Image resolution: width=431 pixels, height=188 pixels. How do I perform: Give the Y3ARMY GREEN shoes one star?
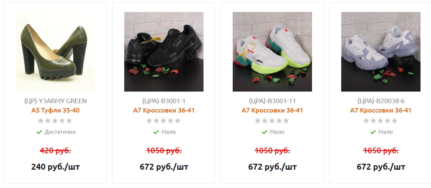click(x=41, y=120)
